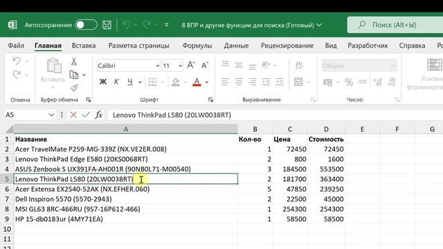Switch to the Вставка tab

pyautogui.click(x=84, y=46)
